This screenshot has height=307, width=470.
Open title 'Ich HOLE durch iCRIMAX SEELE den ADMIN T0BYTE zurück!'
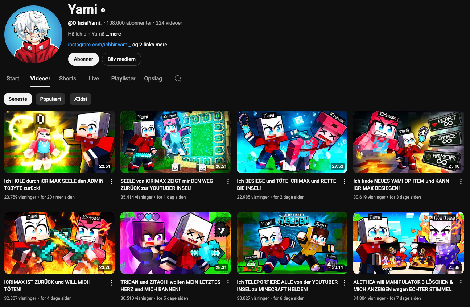[54, 184]
